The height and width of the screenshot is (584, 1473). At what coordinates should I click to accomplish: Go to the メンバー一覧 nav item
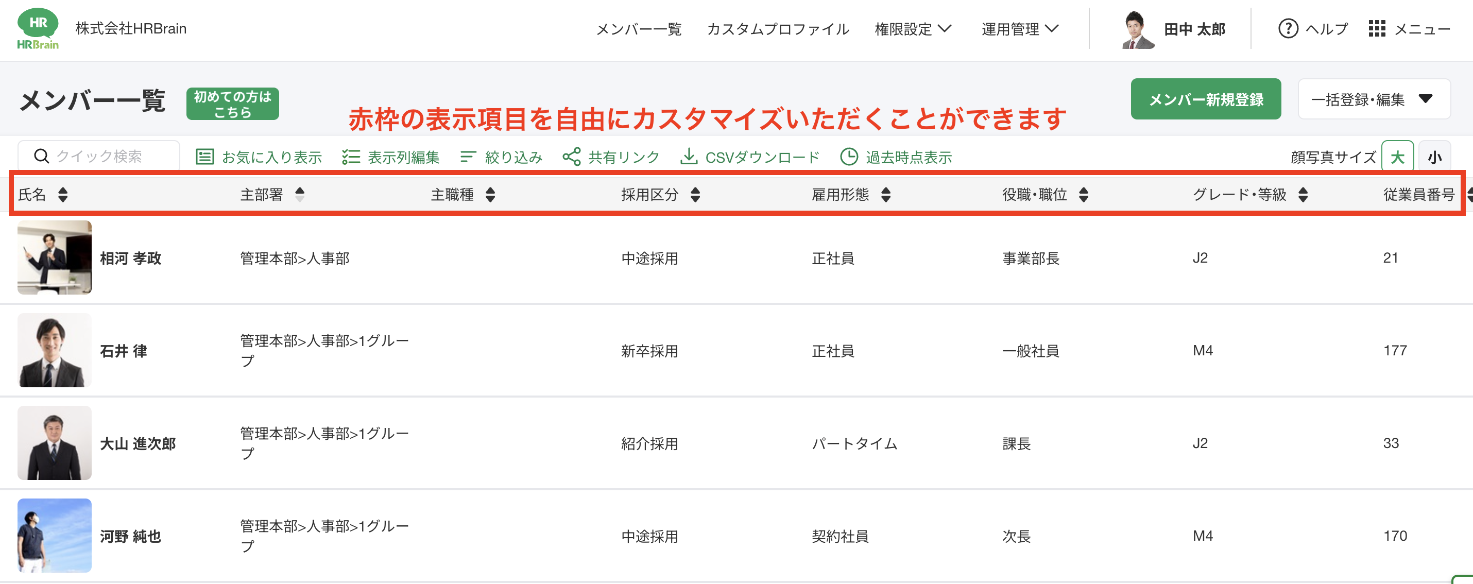coord(639,29)
